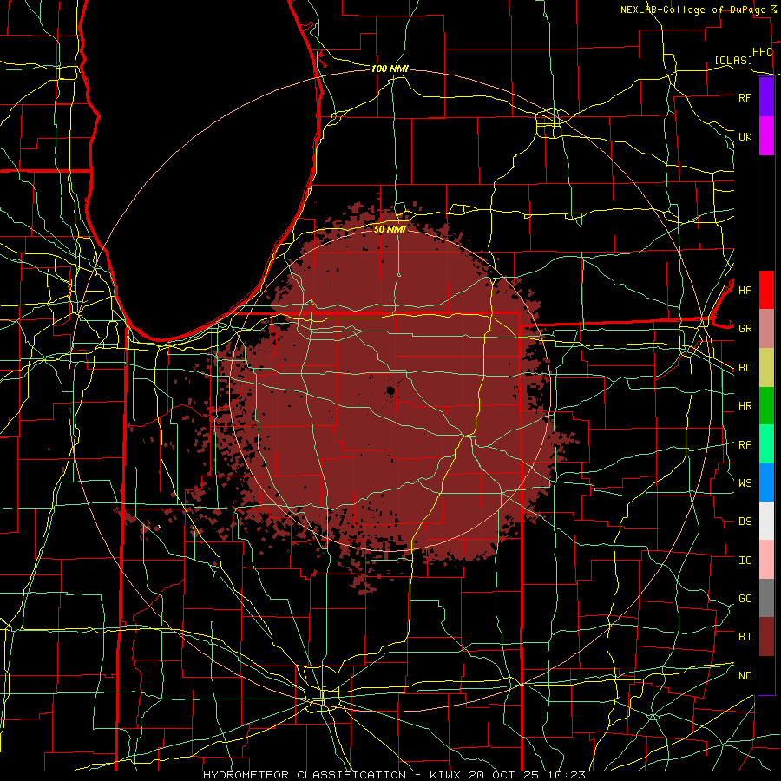Image resolution: width=781 pixels, height=781 pixels.
Task: Click the 'RF' legend label
Action: click(x=745, y=97)
